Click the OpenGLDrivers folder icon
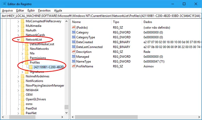This screenshot has width=202, height=120. [x=23, y=99]
